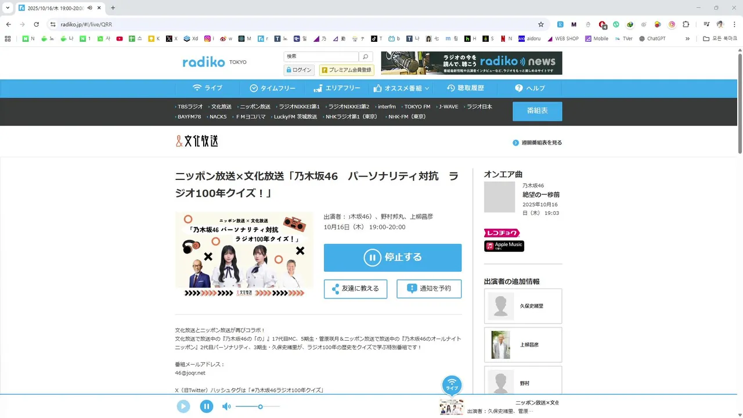743x418 pixels.
Task: Open the 番組表 program guide button
Action: [x=537, y=111]
